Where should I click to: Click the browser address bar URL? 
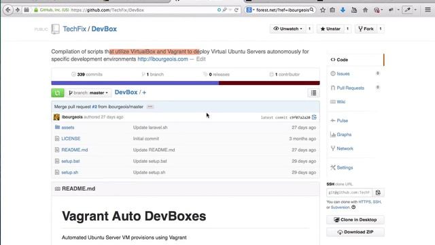pos(107,10)
